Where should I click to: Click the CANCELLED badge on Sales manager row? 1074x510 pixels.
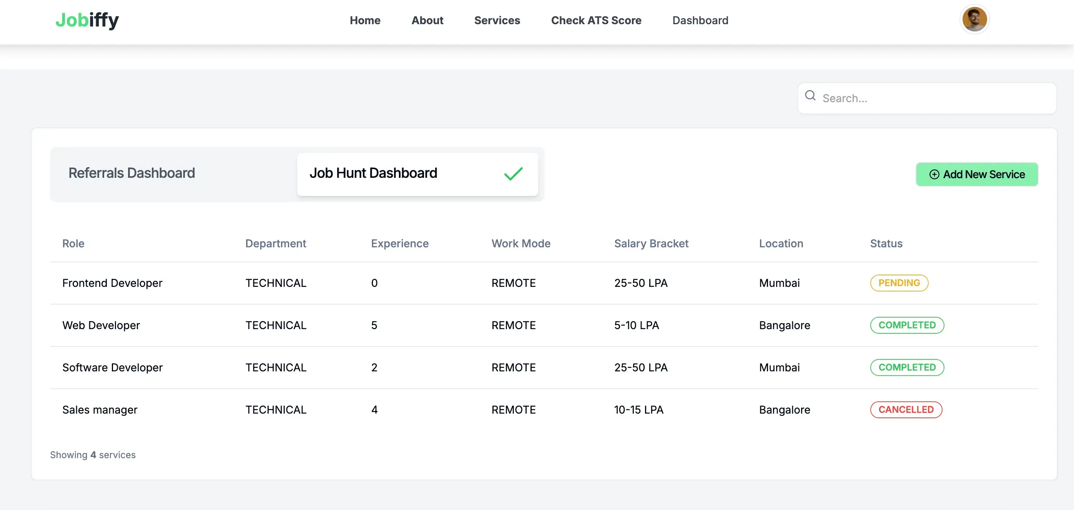coord(906,410)
